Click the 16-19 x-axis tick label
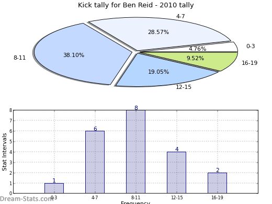Image resolution: width=272 pixels, height=204 pixels. point(217,198)
